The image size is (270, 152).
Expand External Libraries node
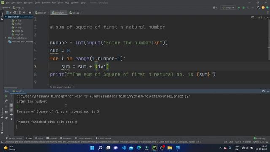6,38
